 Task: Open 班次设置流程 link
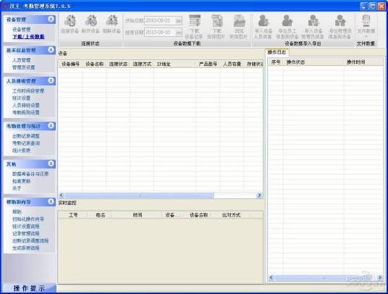[x=26, y=226]
